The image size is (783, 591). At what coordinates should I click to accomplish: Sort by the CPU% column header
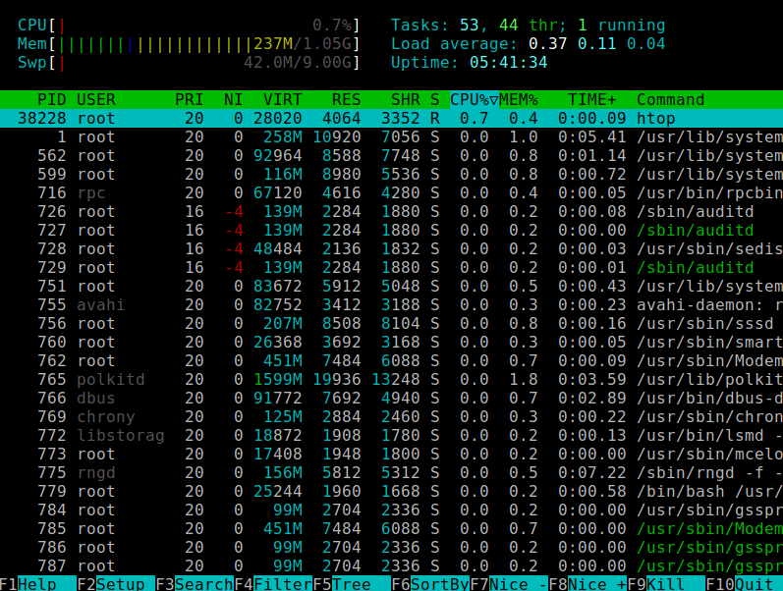[x=474, y=99]
